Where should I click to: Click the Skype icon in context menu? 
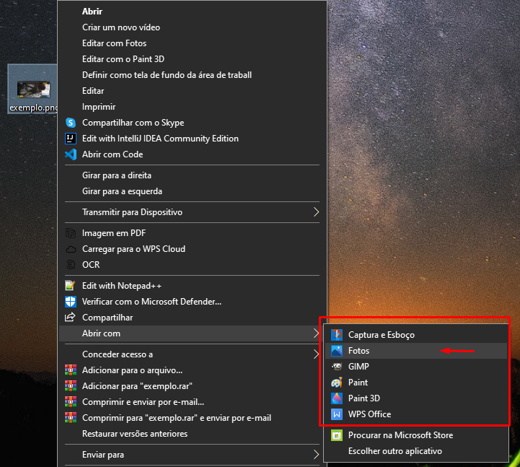[x=71, y=123]
